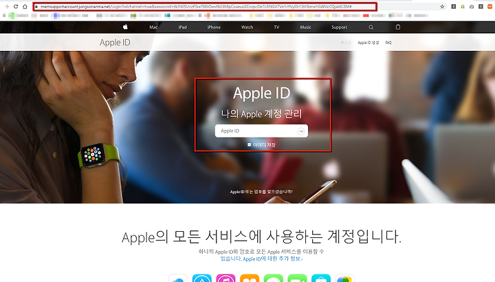Click the iCloud app icon
This screenshot has height=282, width=495.
pyautogui.click(x=178, y=279)
